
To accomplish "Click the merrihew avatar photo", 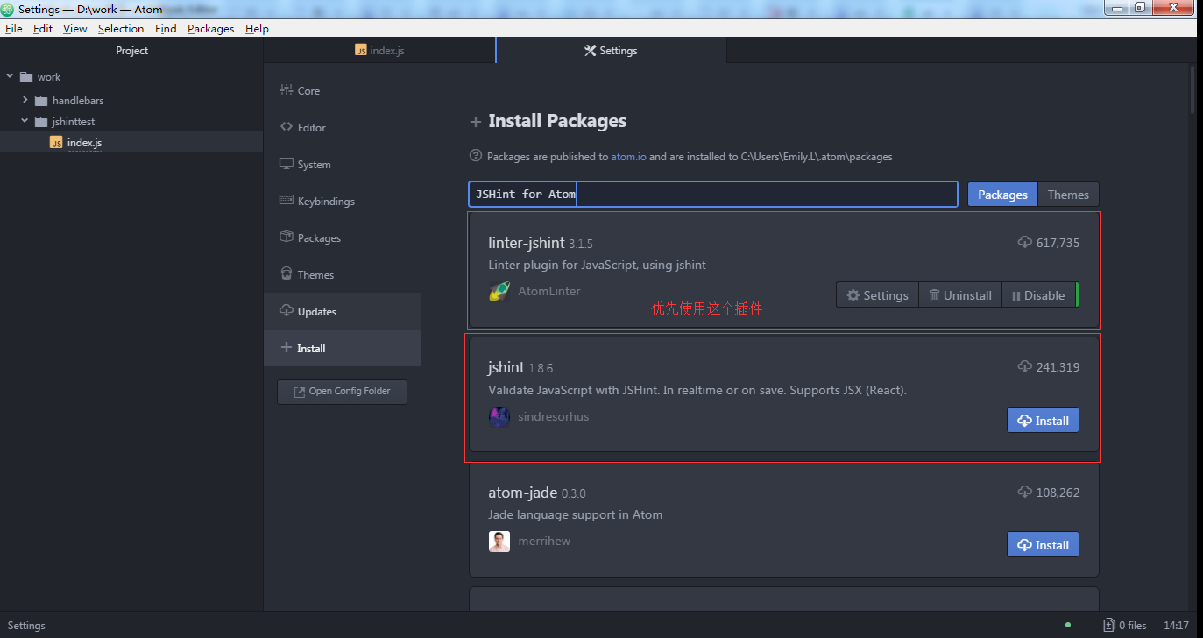I will pyautogui.click(x=499, y=541).
